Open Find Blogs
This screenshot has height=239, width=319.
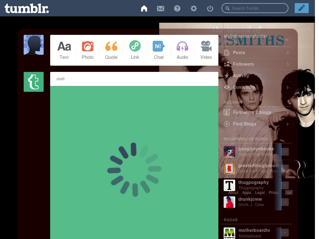(256, 124)
